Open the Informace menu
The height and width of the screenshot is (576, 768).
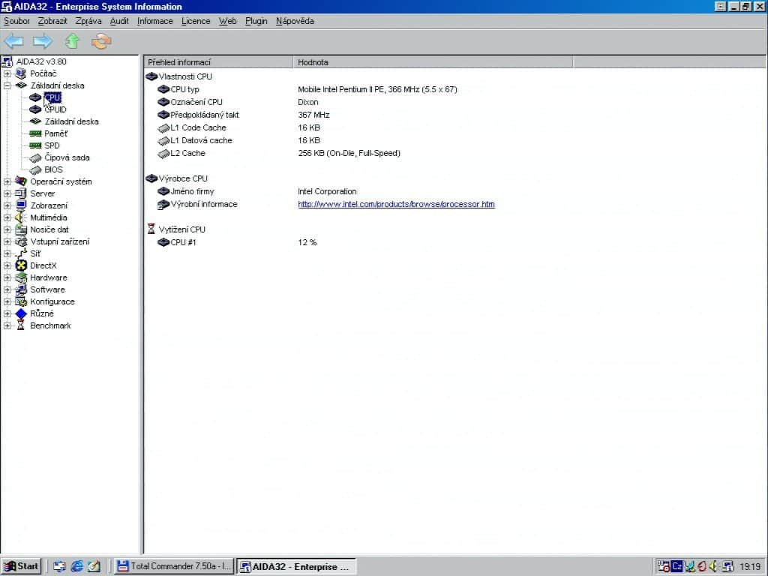[154, 21]
